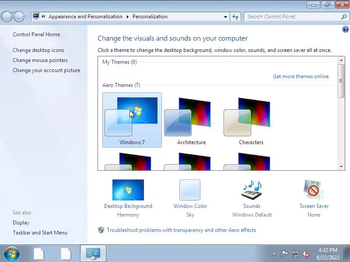Open Troubleshoot problems with transparency link
The width and height of the screenshot is (350, 262).
tap(181, 230)
